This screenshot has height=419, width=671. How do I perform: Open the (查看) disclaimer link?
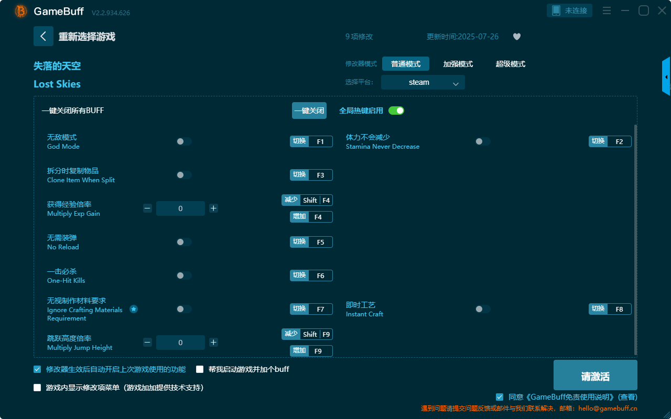[628, 397]
